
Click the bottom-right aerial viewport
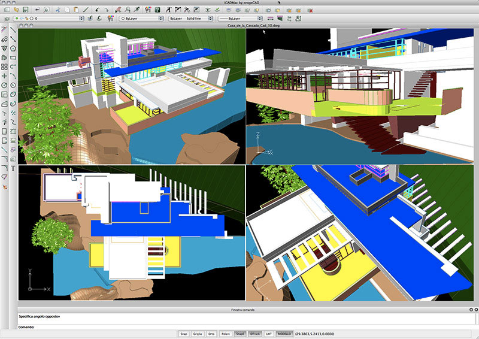(x=360, y=233)
